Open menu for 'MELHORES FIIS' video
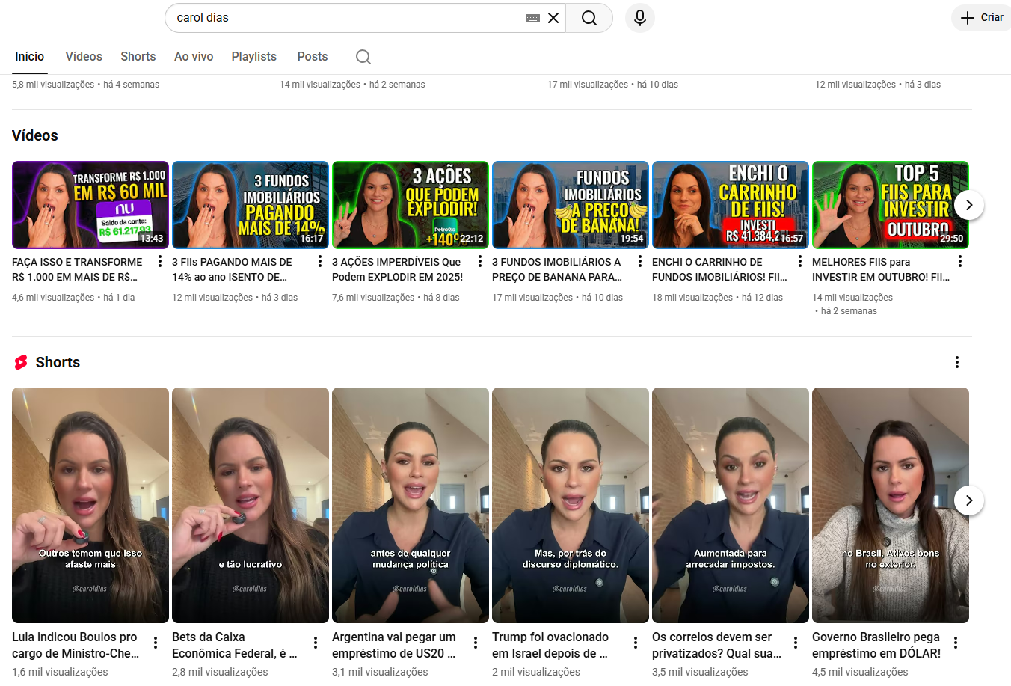This screenshot has width=1011, height=686. pos(960,261)
